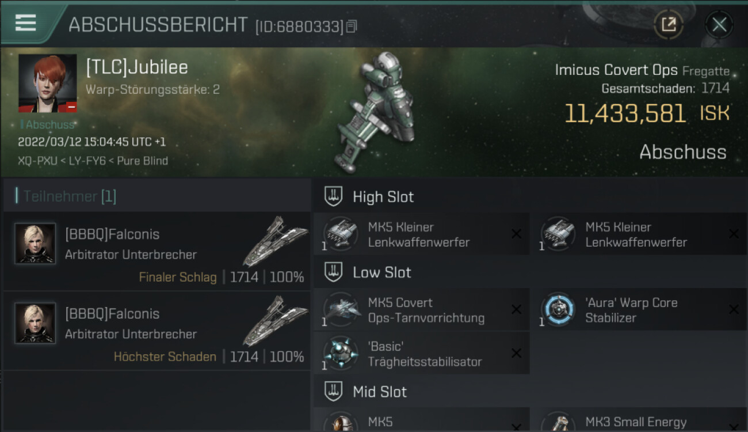Click the Imicus Covert Ops ship image
Image resolution: width=748 pixels, height=432 pixels.
(x=377, y=112)
